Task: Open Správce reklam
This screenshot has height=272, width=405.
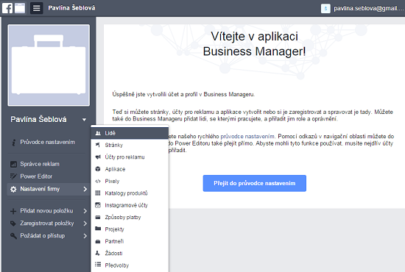Action: [40, 164]
